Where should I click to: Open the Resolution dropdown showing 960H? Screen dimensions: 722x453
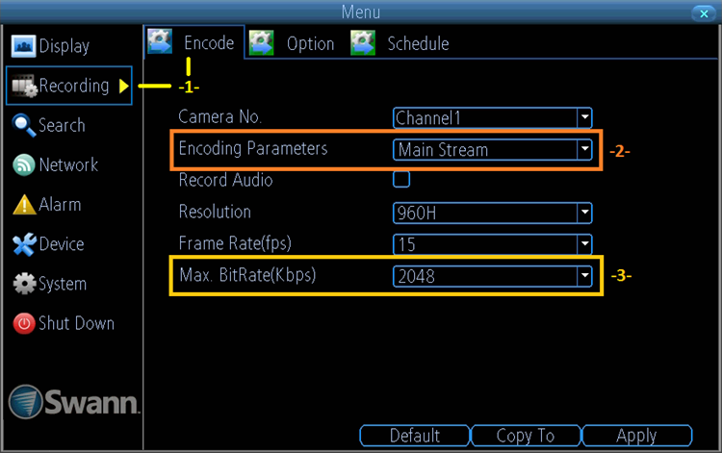pos(492,213)
